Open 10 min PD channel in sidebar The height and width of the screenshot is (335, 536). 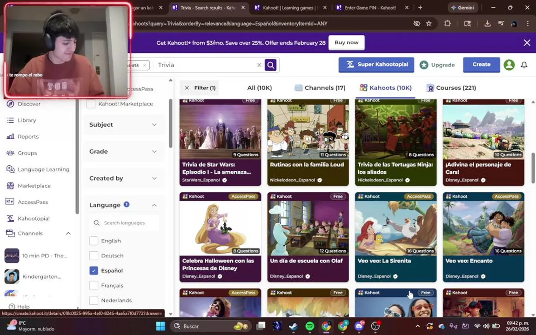tap(36, 256)
